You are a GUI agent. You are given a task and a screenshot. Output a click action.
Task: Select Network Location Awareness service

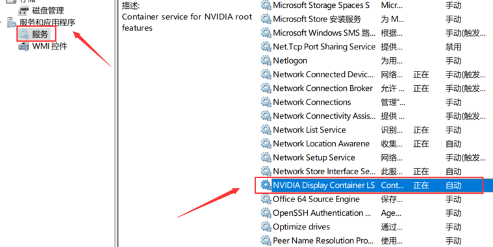(x=321, y=144)
